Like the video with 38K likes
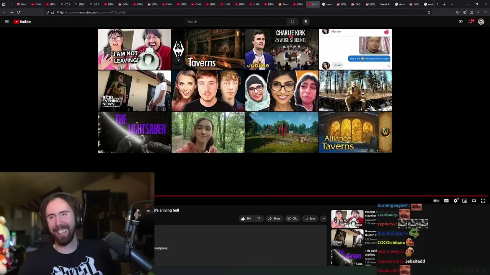 [x=246, y=218]
